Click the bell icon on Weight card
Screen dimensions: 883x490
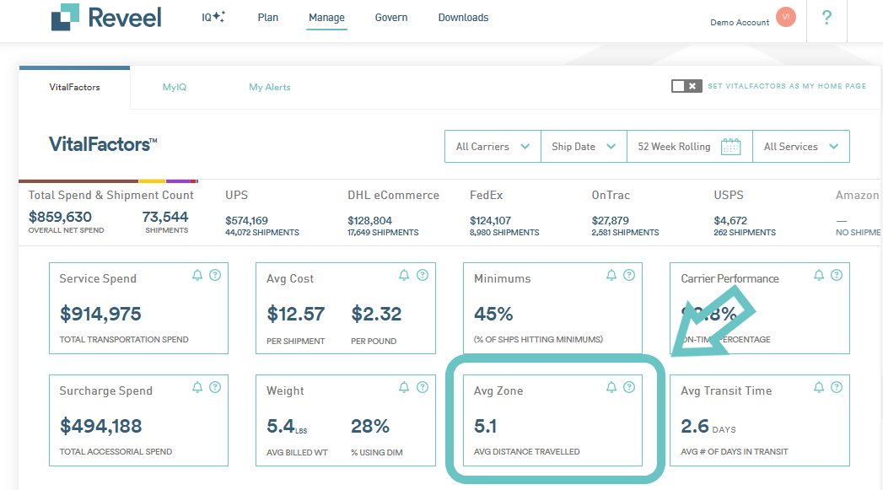[x=404, y=387]
